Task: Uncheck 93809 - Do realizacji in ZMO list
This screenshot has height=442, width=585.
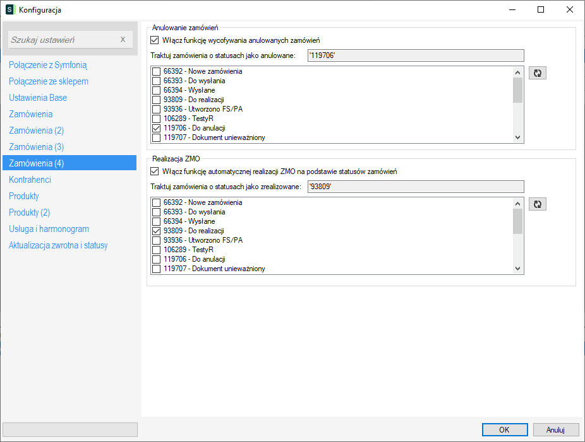Action: [x=156, y=231]
